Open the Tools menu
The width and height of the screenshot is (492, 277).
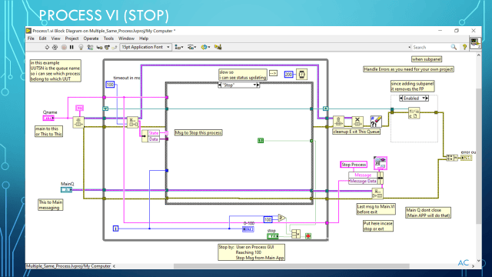[108, 38]
